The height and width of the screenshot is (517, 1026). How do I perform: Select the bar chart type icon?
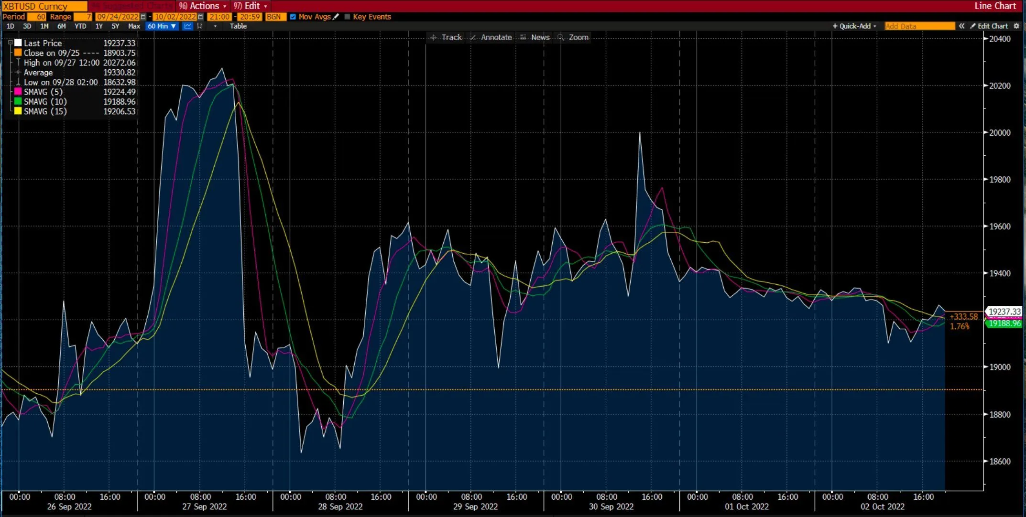coord(200,26)
